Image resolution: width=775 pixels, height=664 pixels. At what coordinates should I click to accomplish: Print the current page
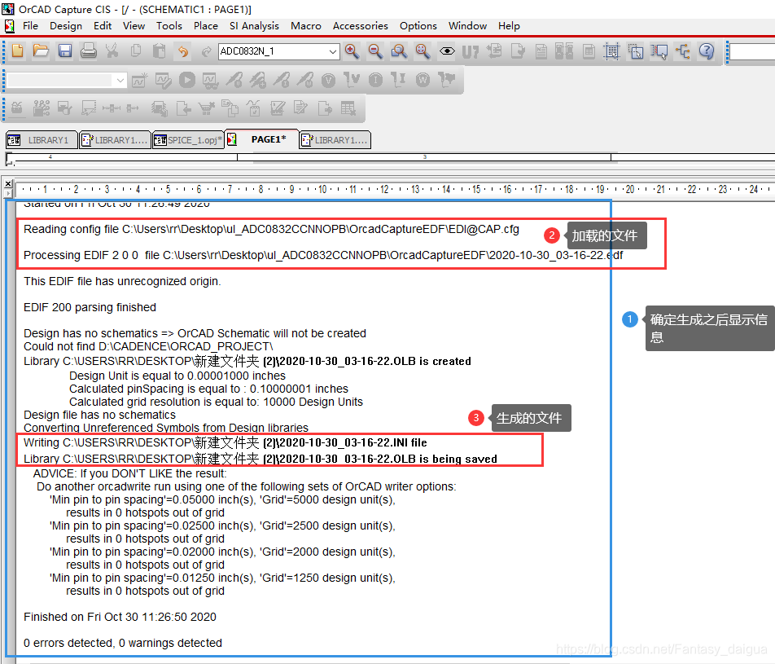click(x=88, y=51)
